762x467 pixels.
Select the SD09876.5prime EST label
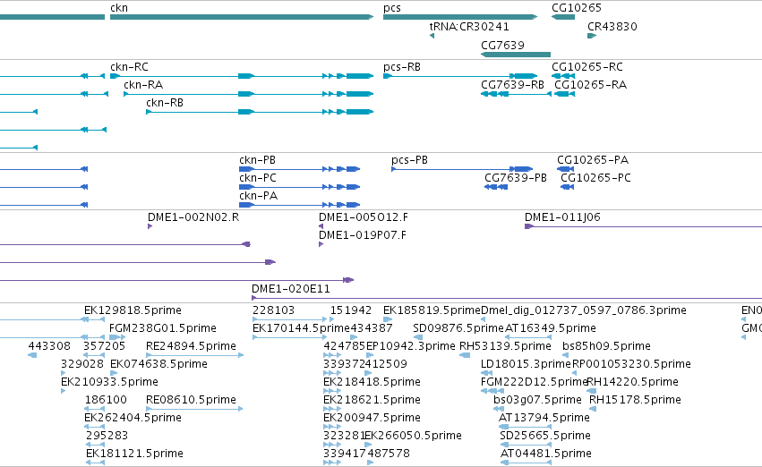pyautogui.click(x=458, y=327)
